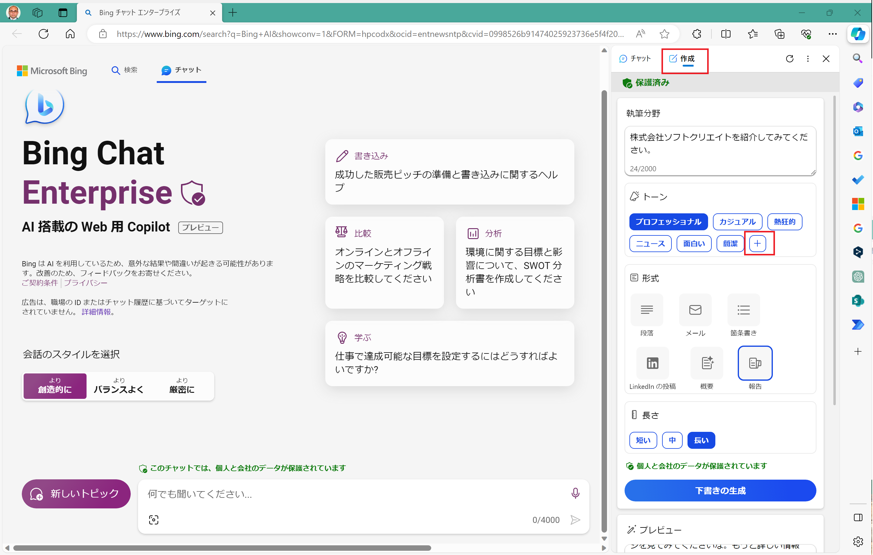Click the 分析 suggestion card

pyautogui.click(x=515, y=262)
